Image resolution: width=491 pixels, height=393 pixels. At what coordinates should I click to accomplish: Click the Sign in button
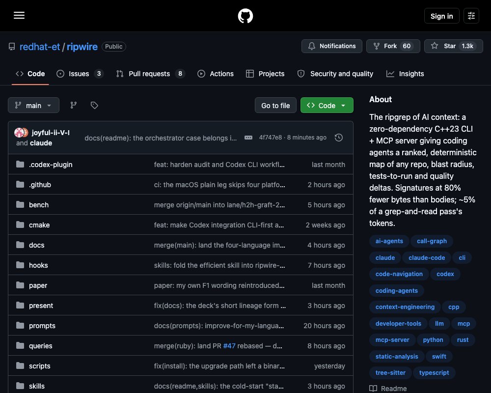(x=441, y=16)
